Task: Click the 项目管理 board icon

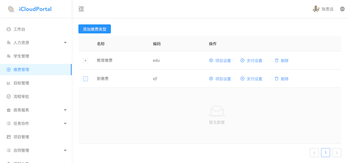Action: pos(8,137)
